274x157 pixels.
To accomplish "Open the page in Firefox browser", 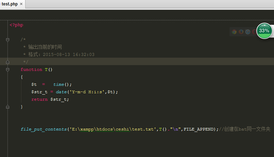I will (x=241, y=32).
